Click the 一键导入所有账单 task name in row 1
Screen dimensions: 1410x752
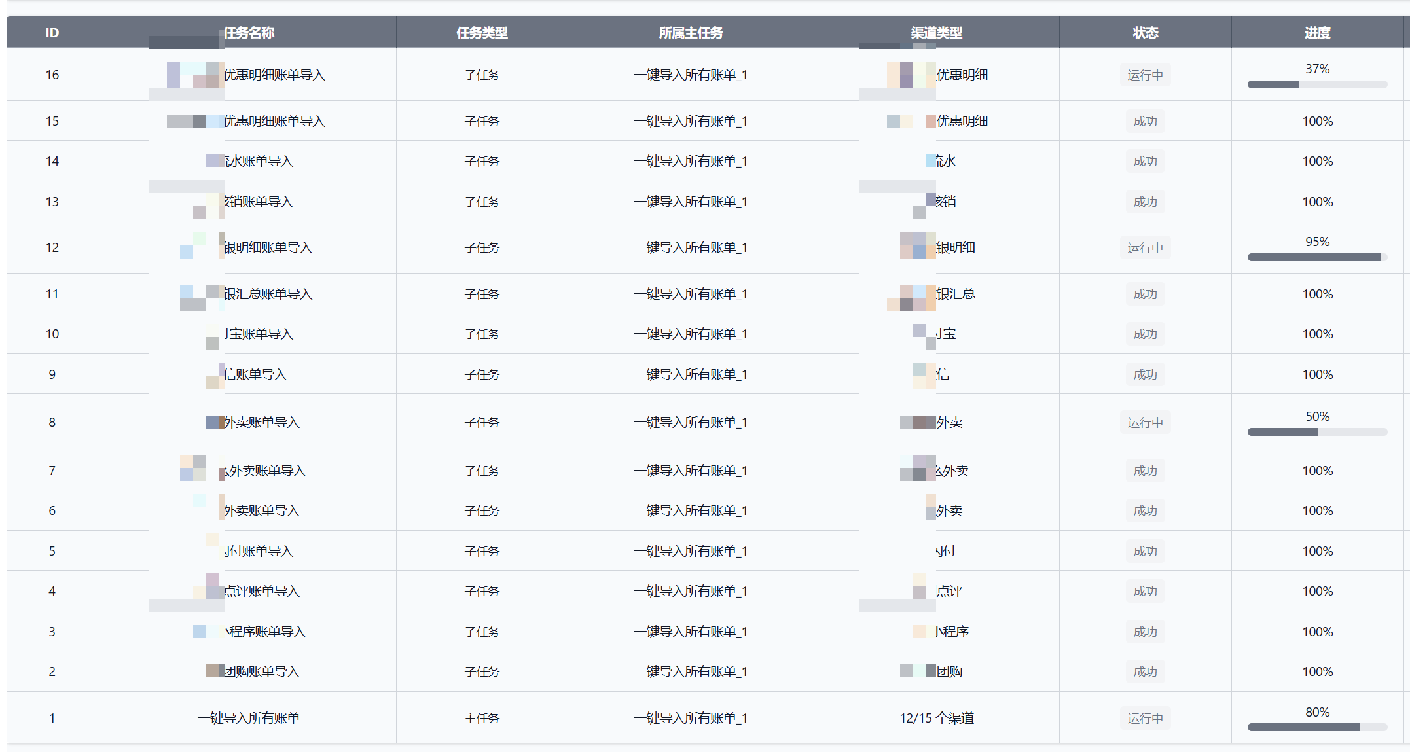[x=249, y=719]
